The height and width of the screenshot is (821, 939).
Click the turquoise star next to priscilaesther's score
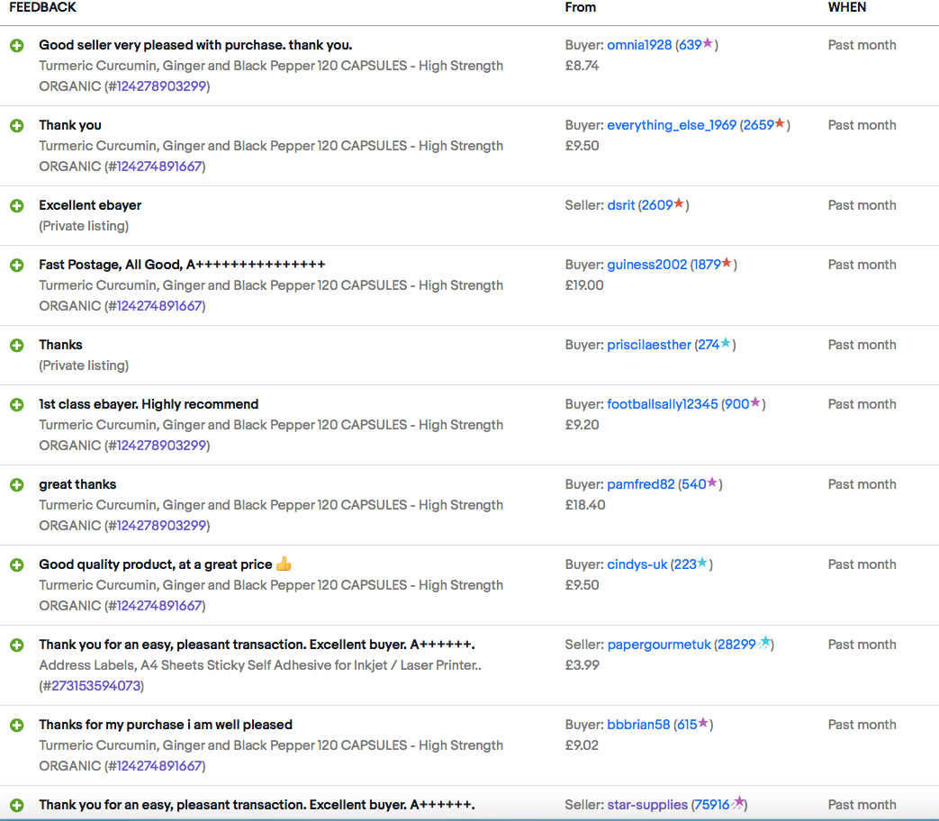(x=726, y=344)
